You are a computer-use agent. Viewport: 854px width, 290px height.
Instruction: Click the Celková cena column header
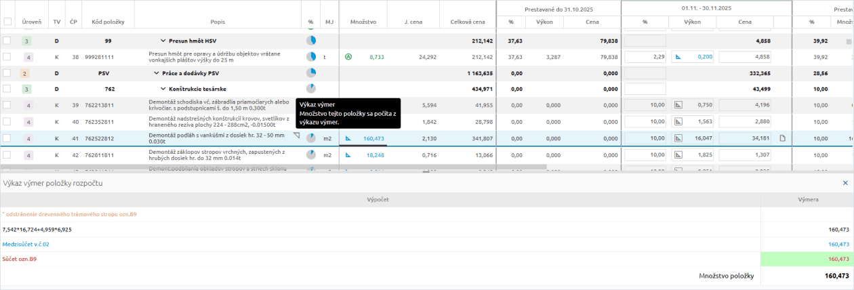pos(468,22)
